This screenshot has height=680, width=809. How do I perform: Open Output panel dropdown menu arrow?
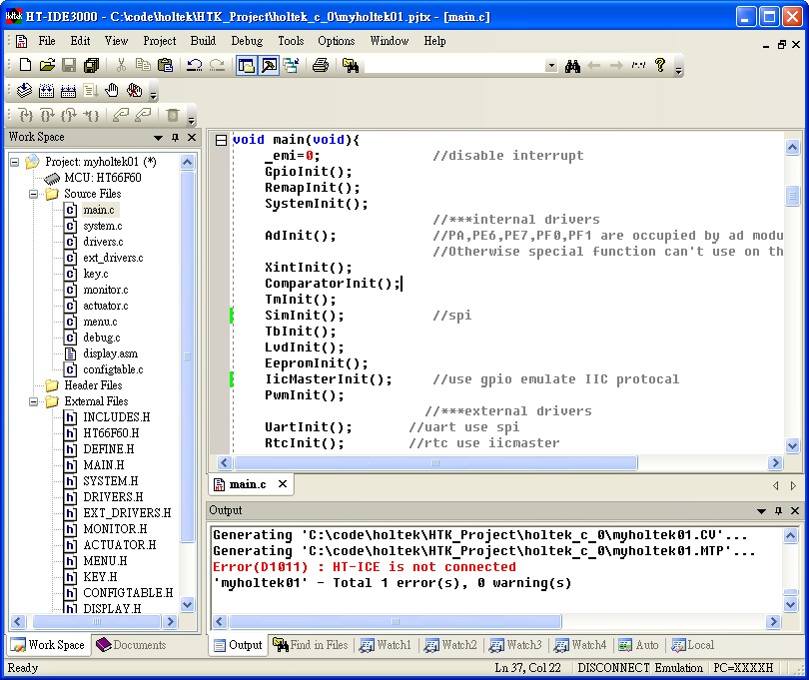tap(761, 511)
